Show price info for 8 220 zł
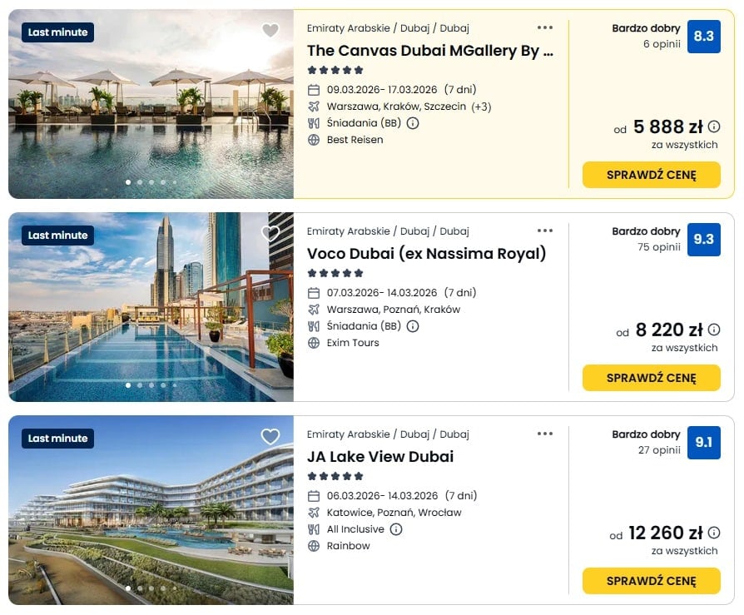Image resolution: width=744 pixels, height=615 pixels. (714, 330)
